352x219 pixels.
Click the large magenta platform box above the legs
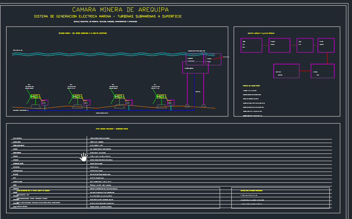pyautogui.click(x=195, y=67)
